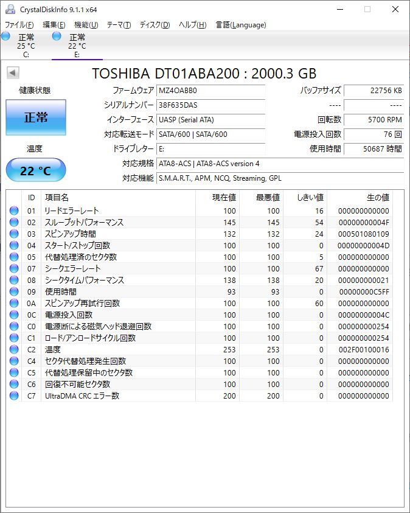Click the ID column header

pyautogui.click(x=32, y=198)
